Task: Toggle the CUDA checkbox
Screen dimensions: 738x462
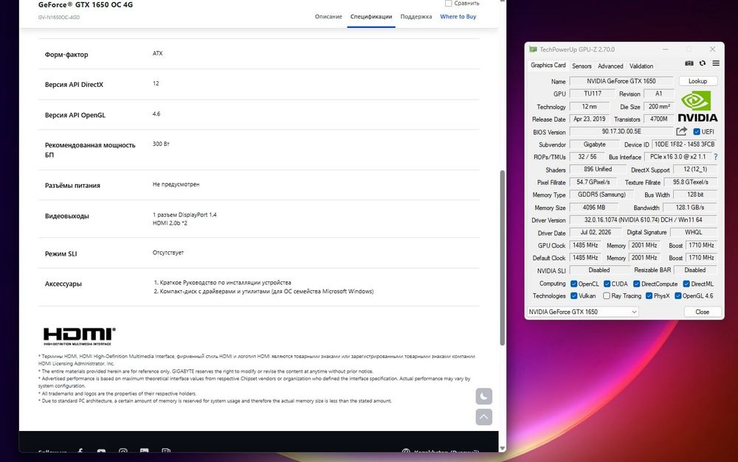Action: [607, 284]
